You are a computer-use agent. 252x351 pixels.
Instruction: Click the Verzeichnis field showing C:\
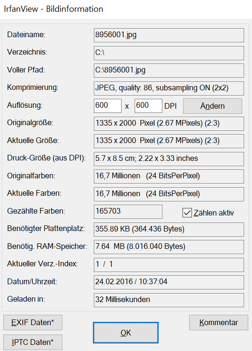point(169,53)
